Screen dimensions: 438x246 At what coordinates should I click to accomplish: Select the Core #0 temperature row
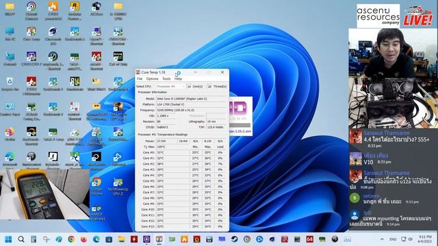182,152
